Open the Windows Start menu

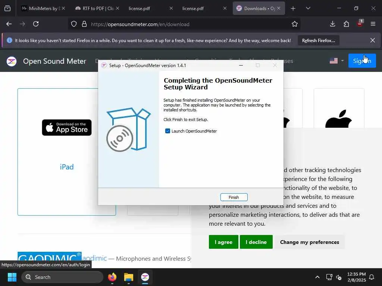12,277
